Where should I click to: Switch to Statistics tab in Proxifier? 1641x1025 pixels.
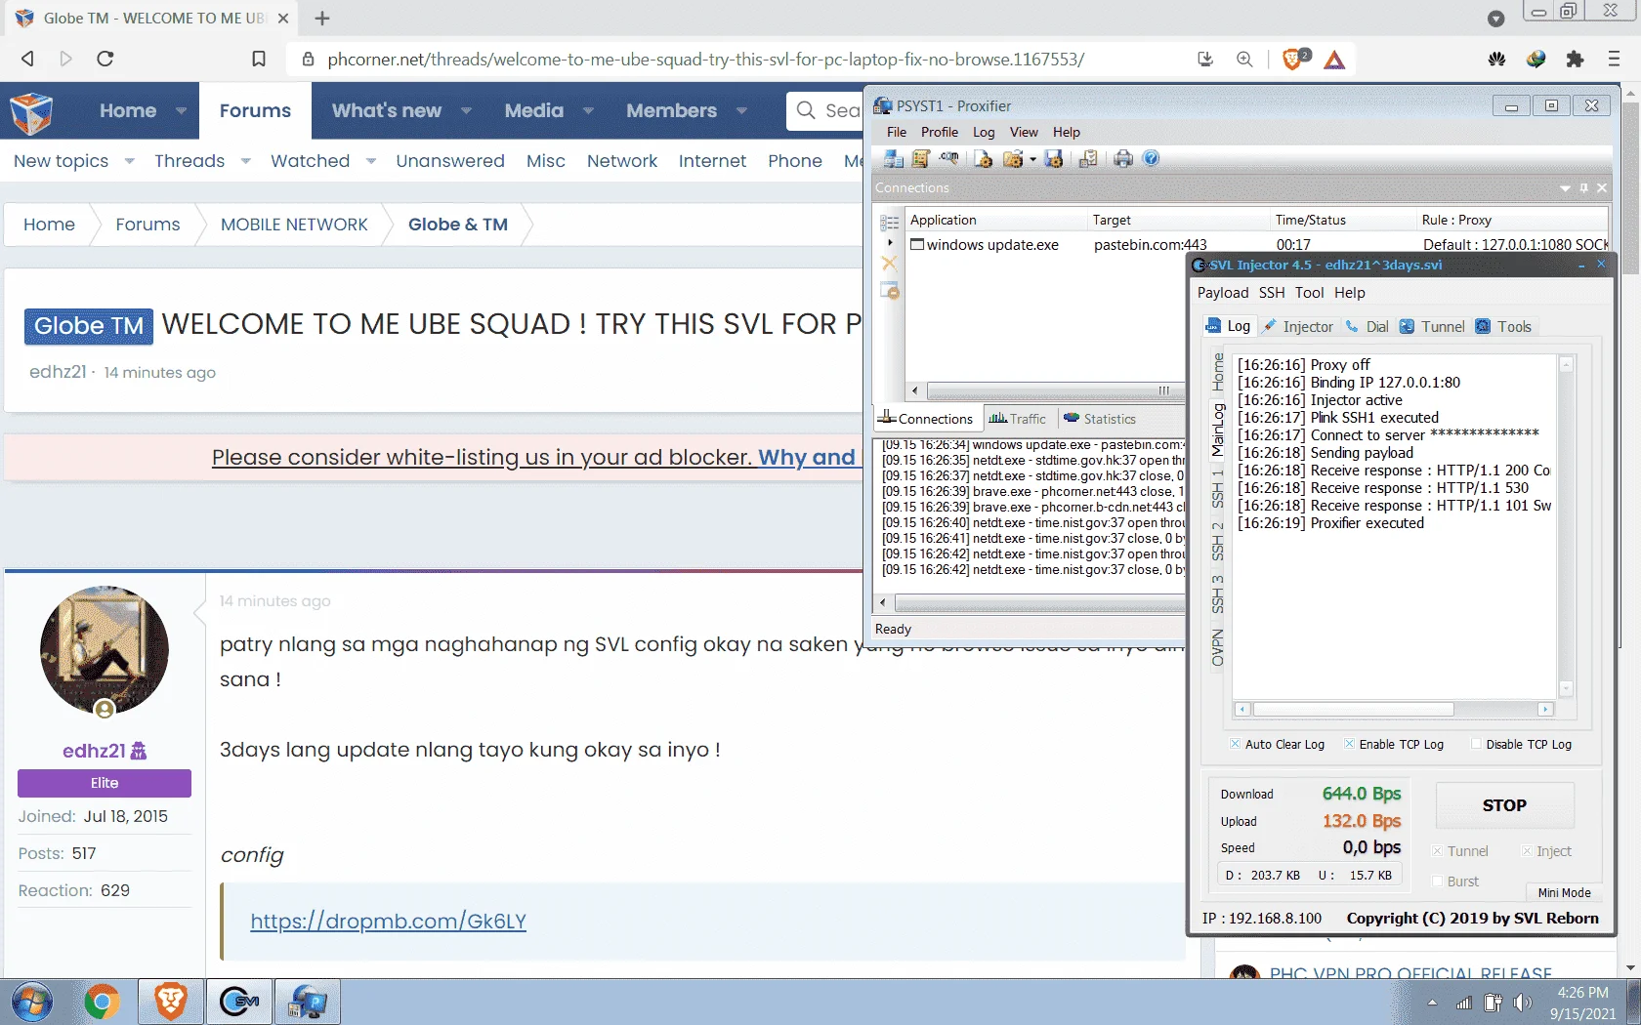point(1100,419)
